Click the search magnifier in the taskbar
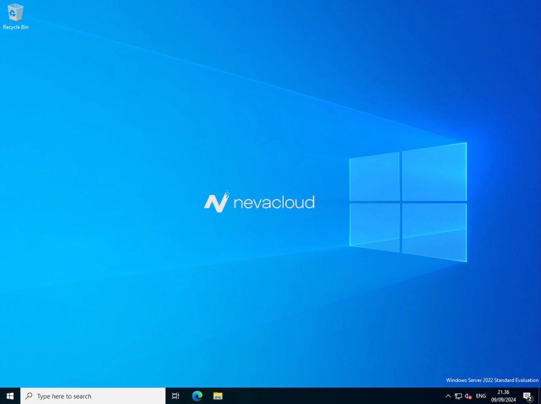Viewport: 541px width, 404px height. click(x=28, y=396)
